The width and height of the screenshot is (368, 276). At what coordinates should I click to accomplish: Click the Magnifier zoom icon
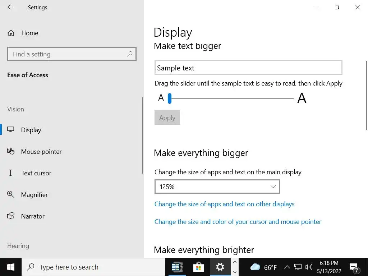[10, 194]
